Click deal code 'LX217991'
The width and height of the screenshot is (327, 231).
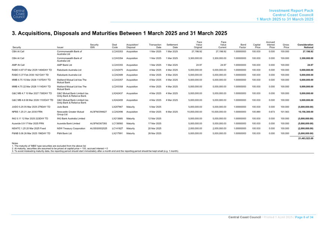[117, 133]
